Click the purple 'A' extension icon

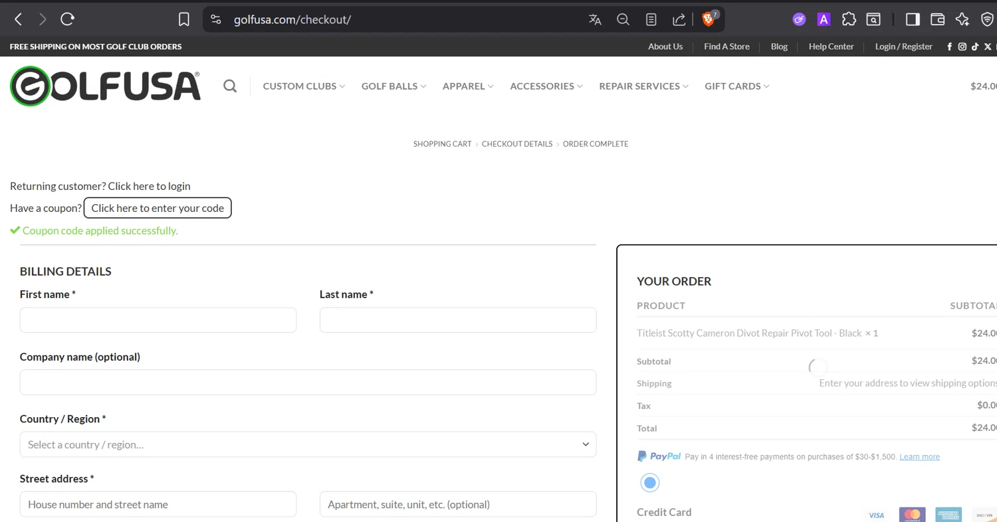[x=824, y=19]
